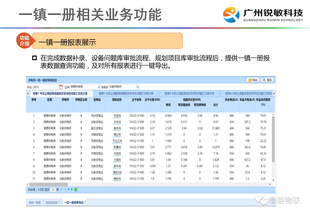Switch to the inactive 附表1 中压公用配电线路 tab
The image size is (310, 214).
(x=126, y=93)
